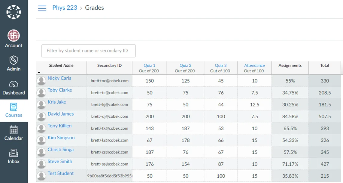Select Test Student Quiz 3 score 100
Screen dimensions: 343x183
point(221,176)
